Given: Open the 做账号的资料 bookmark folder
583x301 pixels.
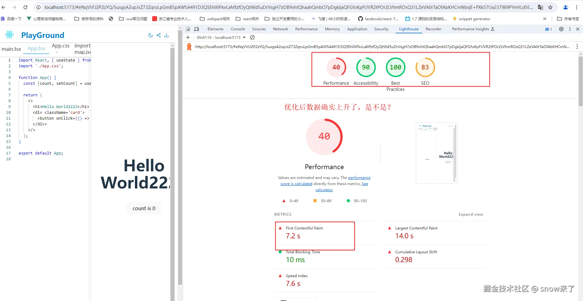Looking at the screenshot, I should pyautogui.click(x=89, y=19).
